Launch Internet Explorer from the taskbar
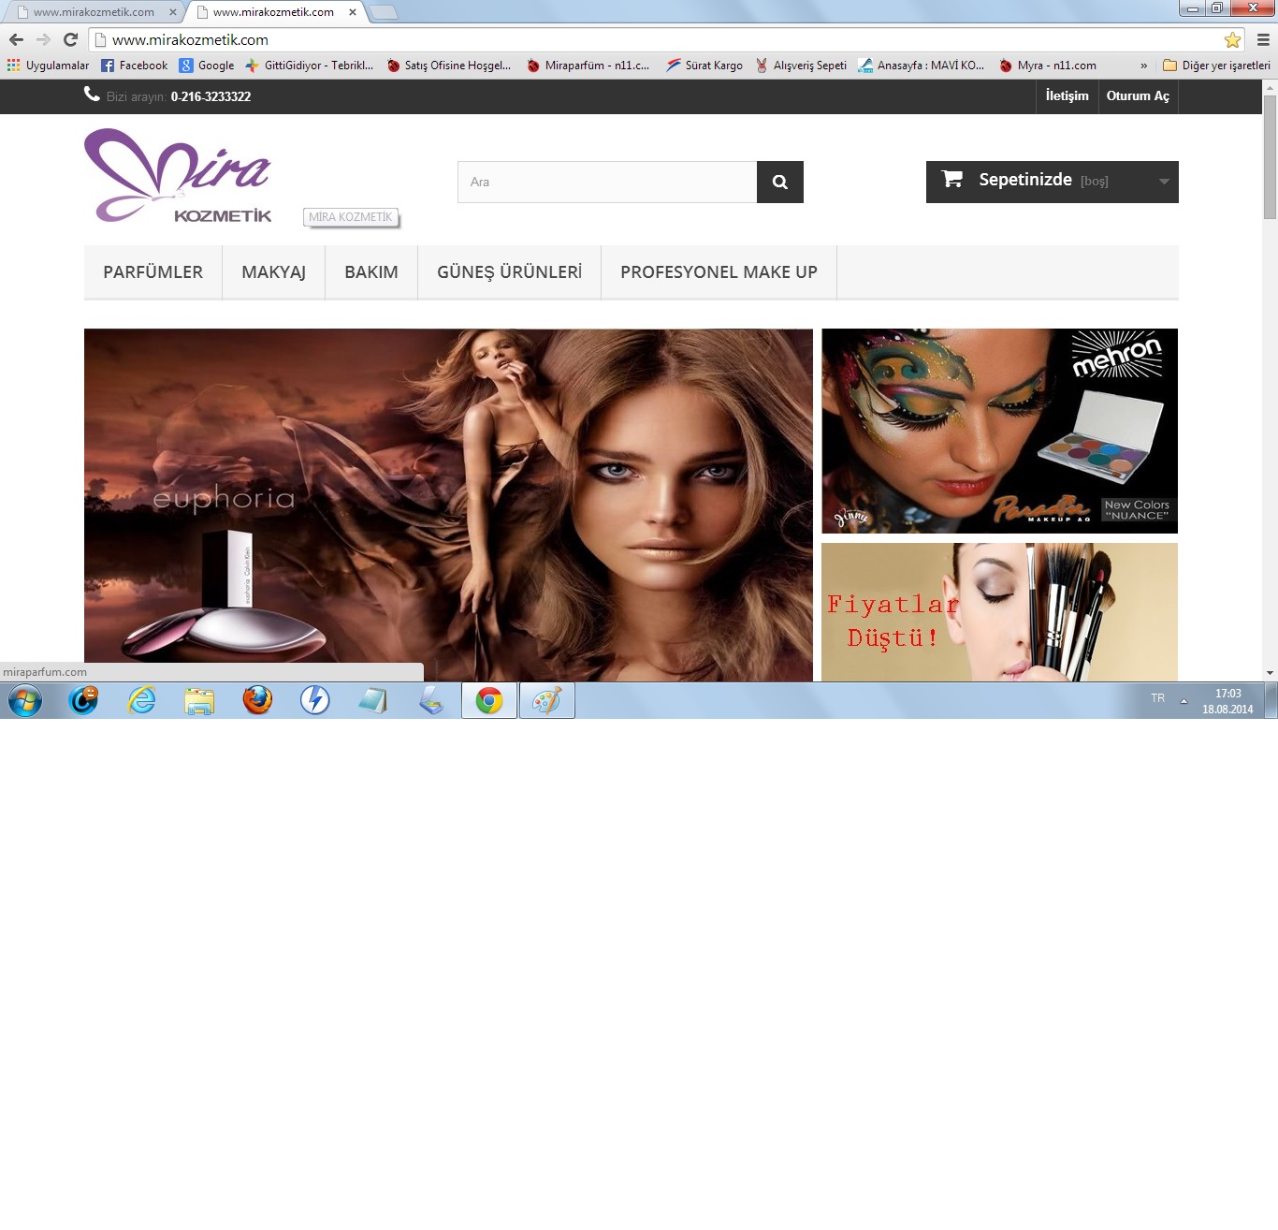This screenshot has width=1278, height=1230. [x=141, y=700]
